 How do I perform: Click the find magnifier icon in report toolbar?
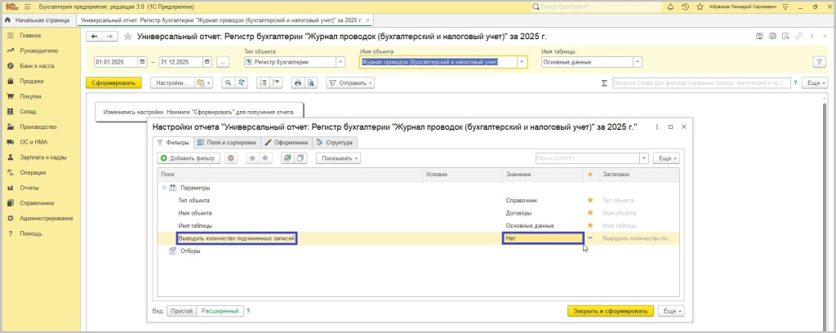point(229,82)
